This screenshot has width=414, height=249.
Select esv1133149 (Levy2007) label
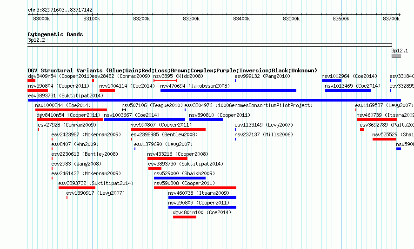[x=264, y=125]
